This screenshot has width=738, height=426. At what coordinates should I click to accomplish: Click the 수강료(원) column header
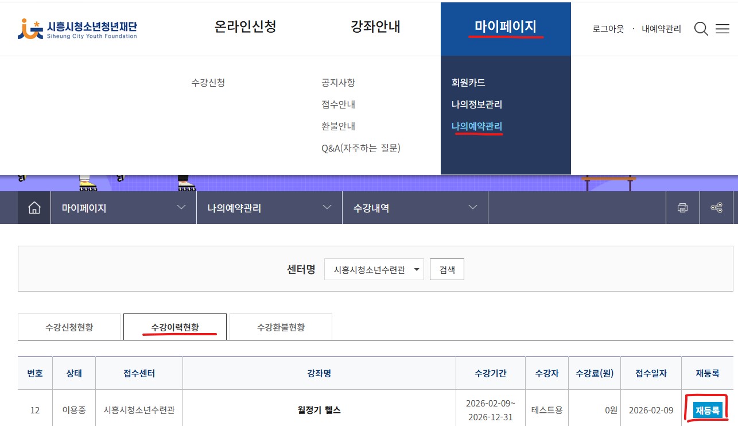595,373
